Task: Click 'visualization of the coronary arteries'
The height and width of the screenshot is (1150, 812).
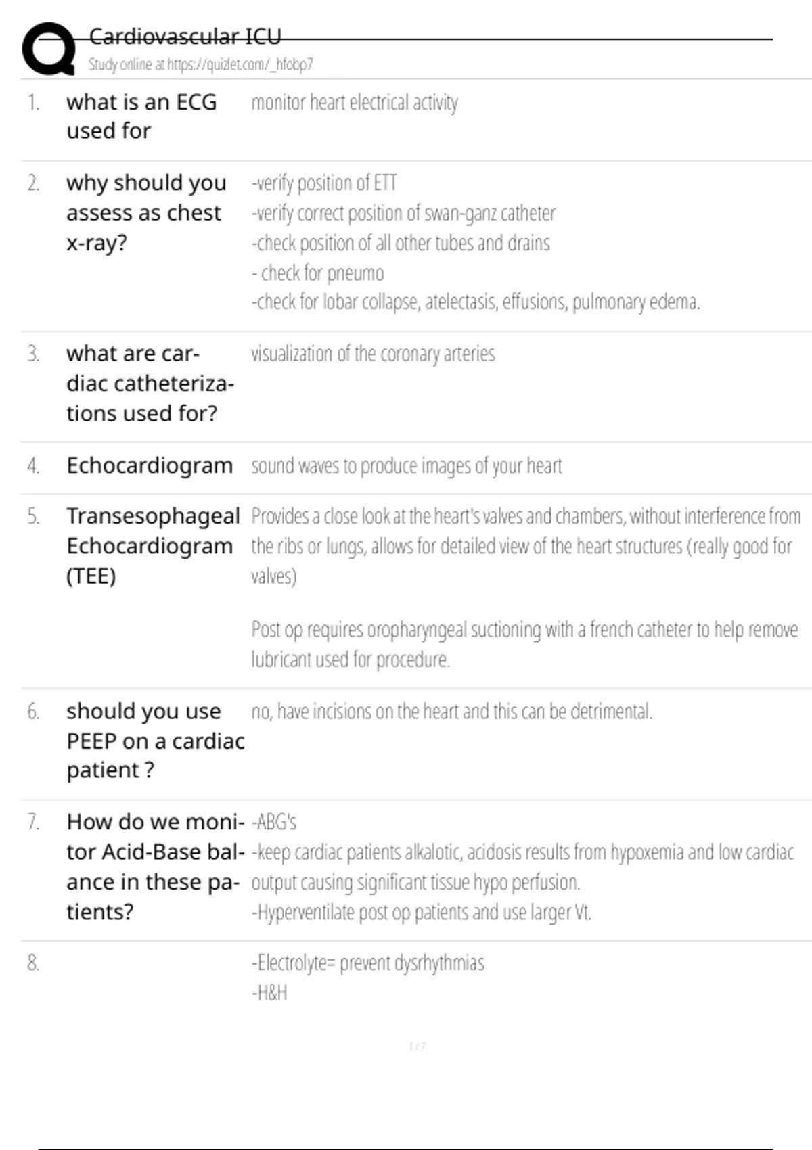Action: click(x=373, y=354)
